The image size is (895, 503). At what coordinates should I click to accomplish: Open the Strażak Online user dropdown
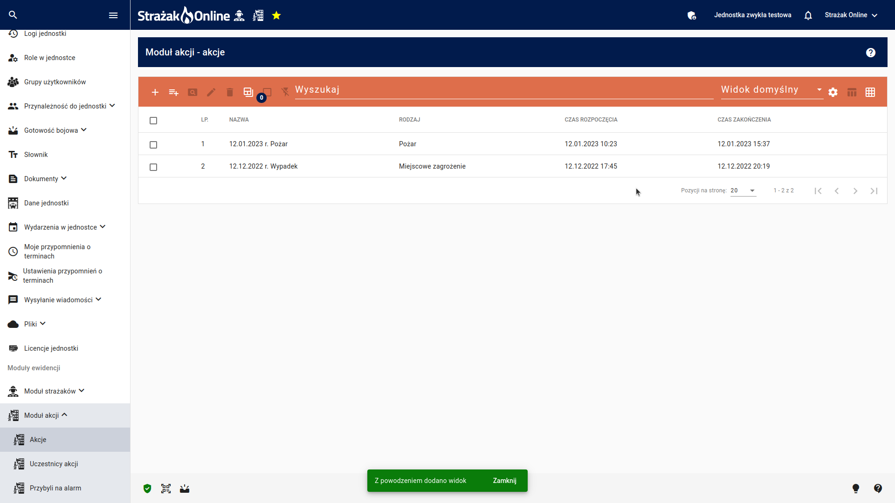[x=851, y=15]
